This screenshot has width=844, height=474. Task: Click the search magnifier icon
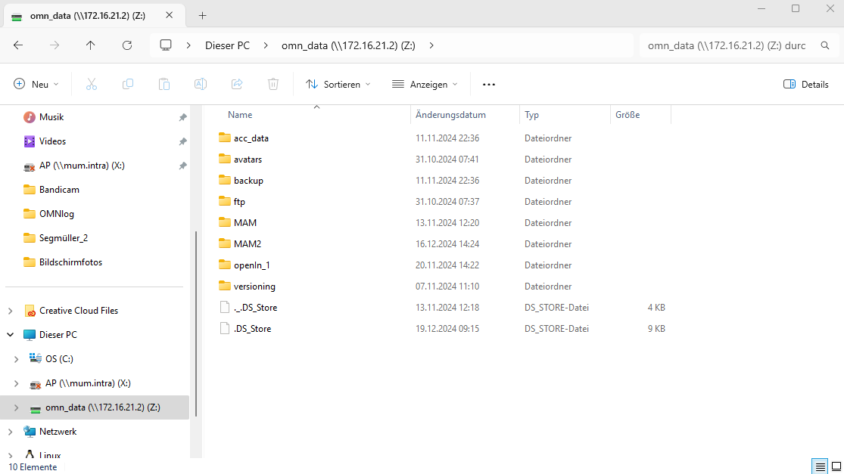click(x=825, y=45)
